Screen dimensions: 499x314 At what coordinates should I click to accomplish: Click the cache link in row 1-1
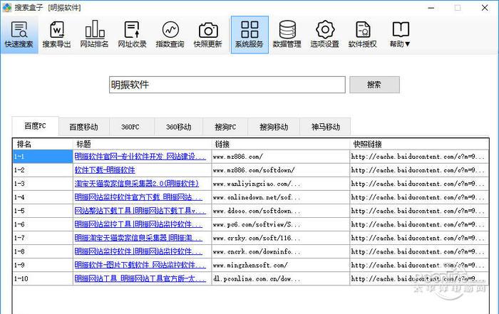click(418, 157)
